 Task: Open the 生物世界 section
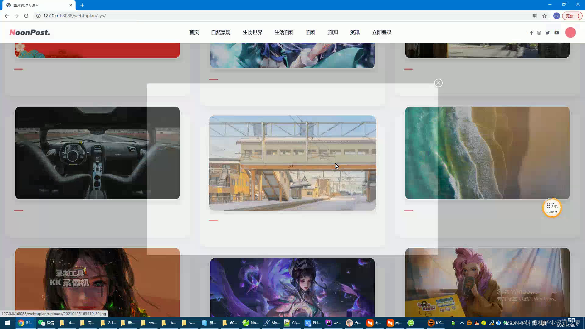252,32
